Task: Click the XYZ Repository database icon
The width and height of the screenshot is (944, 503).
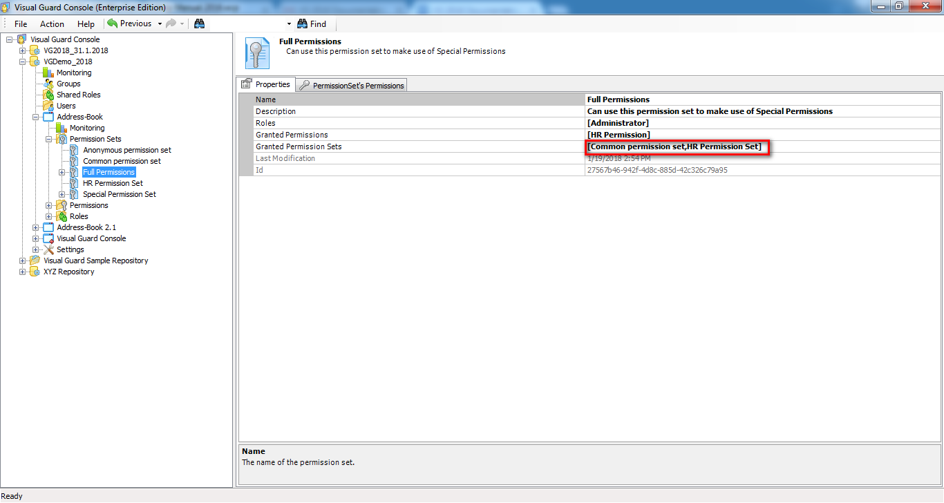Action: pyautogui.click(x=35, y=272)
